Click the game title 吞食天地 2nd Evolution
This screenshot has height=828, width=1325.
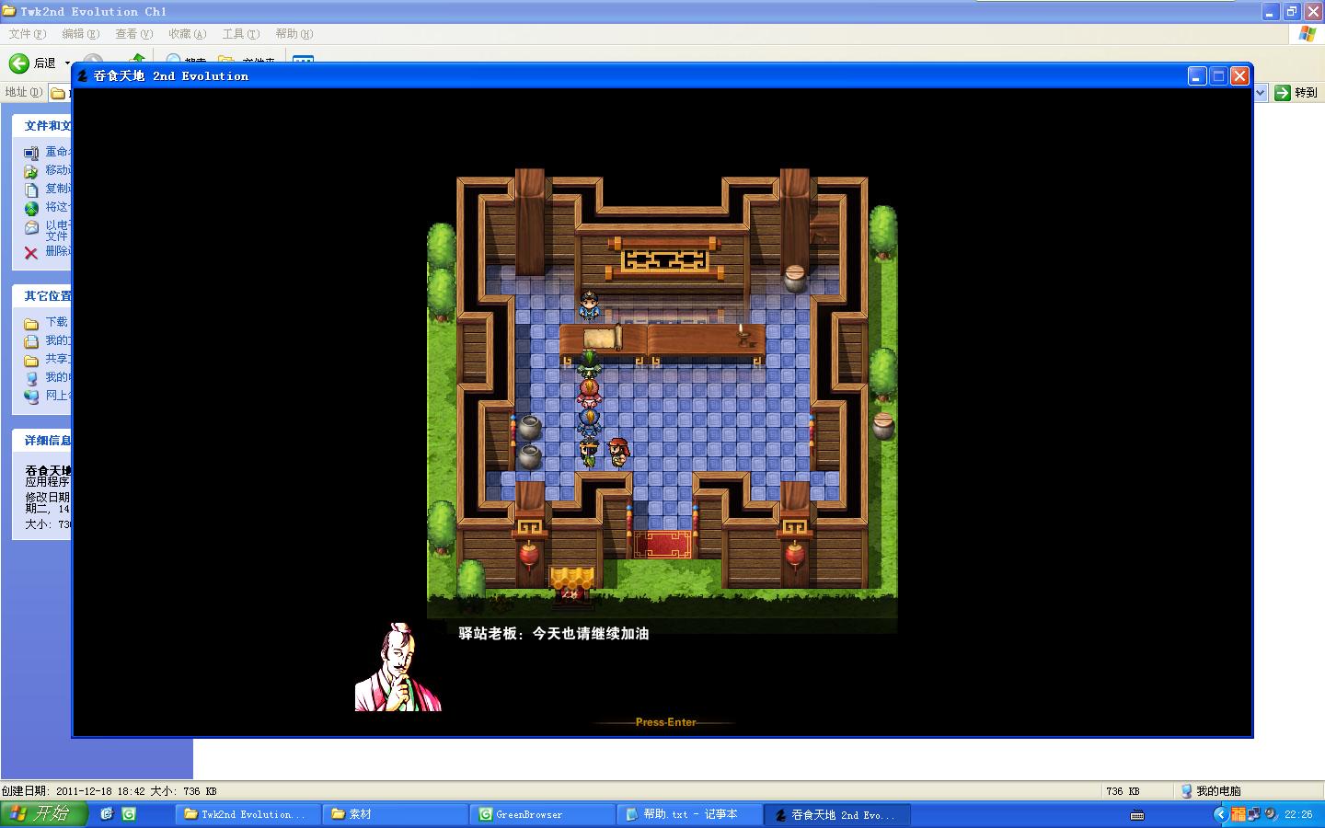(171, 76)
